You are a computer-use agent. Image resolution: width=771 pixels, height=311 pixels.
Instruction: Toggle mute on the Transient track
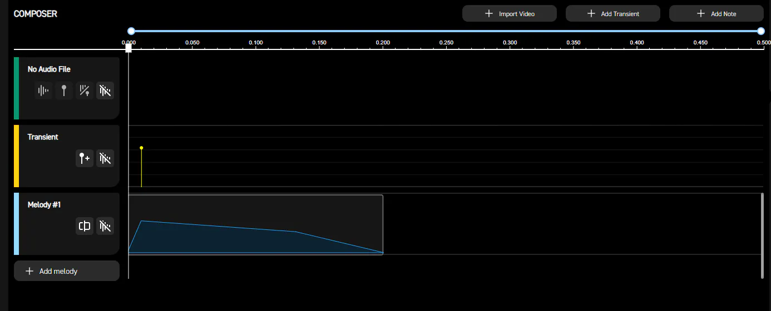(x=105, y=158)
